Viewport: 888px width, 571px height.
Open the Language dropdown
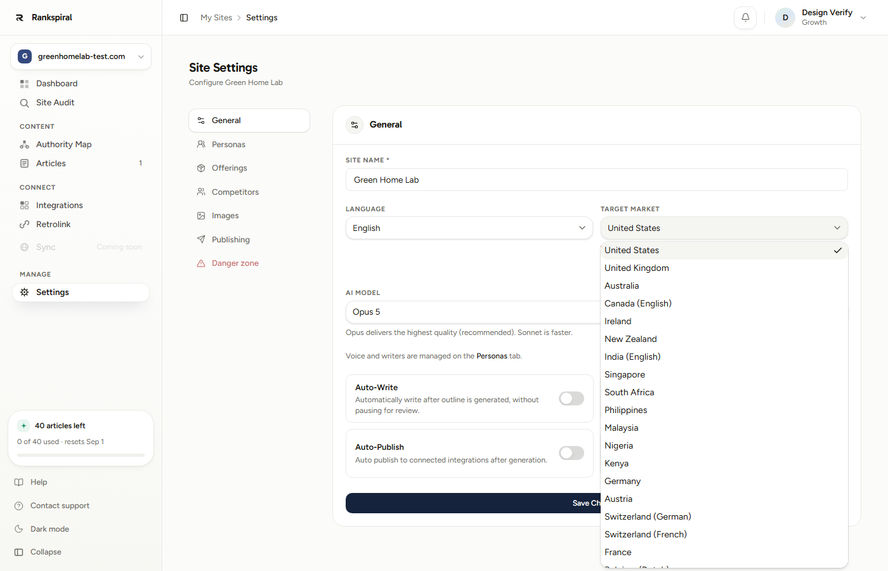pyautogui.click(x=469, y=228)
